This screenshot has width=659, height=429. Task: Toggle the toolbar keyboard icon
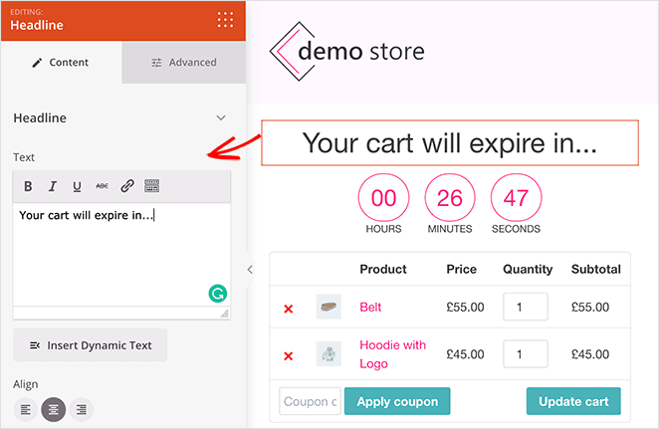pyautogui.click(x=151, y=186)
